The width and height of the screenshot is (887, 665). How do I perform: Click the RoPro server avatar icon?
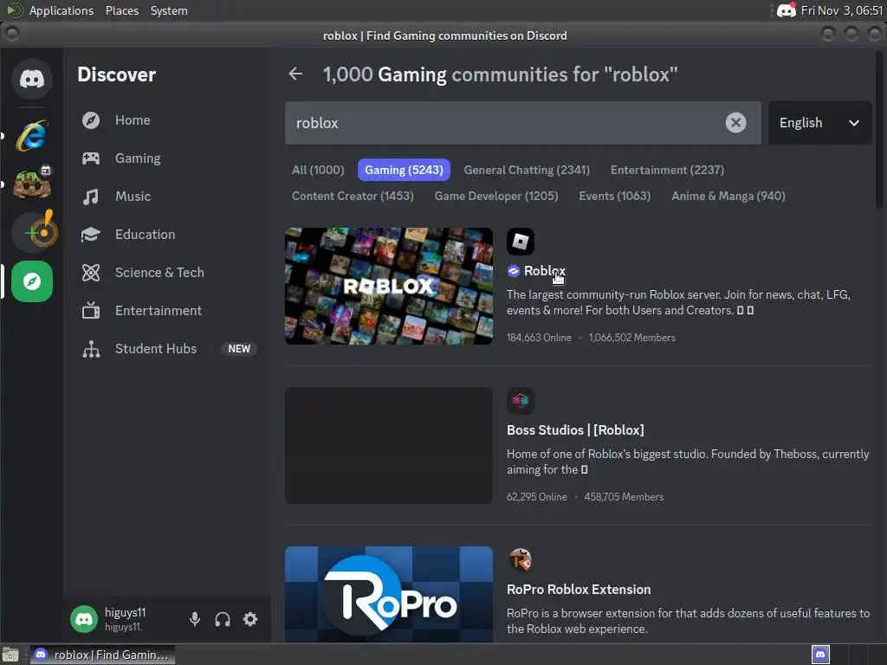(521, 560)
